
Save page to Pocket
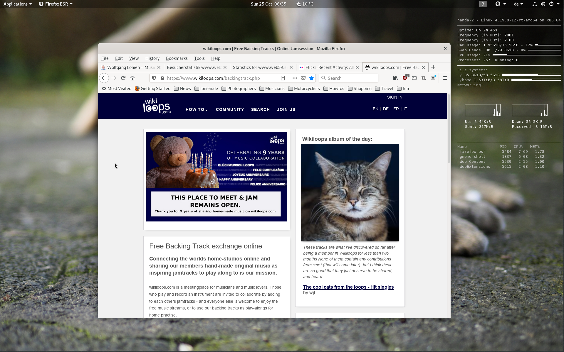[303, 78]
